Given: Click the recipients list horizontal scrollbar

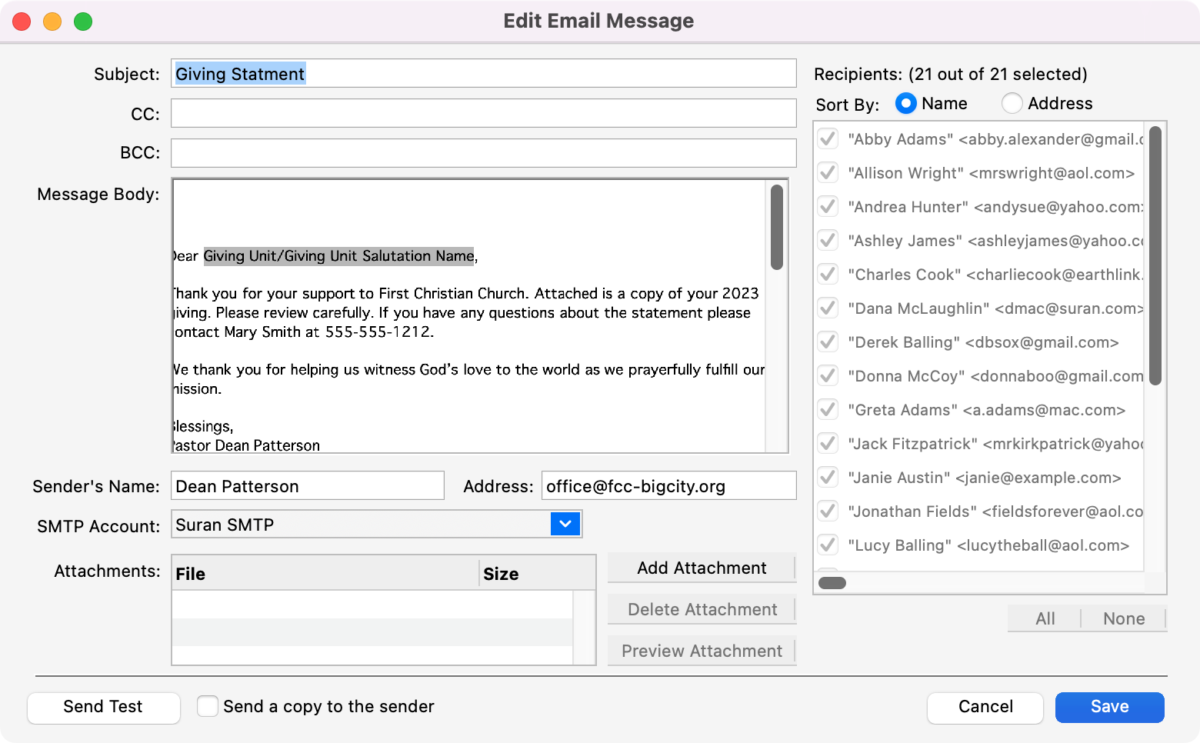Looking at the screenshot, I should 832,583.
